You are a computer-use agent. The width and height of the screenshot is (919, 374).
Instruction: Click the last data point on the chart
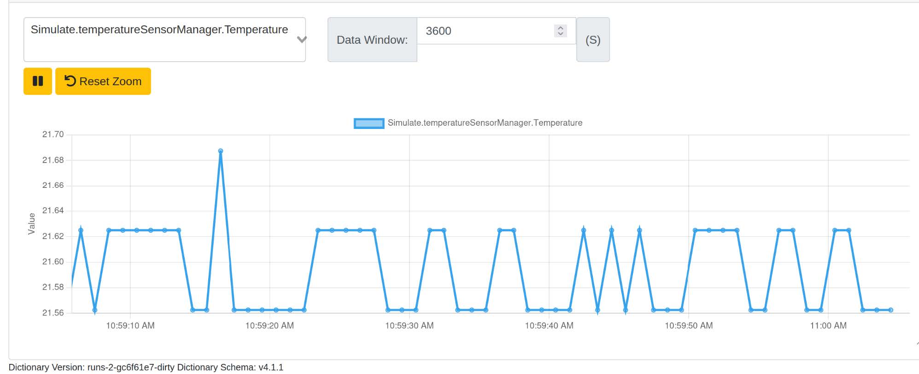coord(891,310)
